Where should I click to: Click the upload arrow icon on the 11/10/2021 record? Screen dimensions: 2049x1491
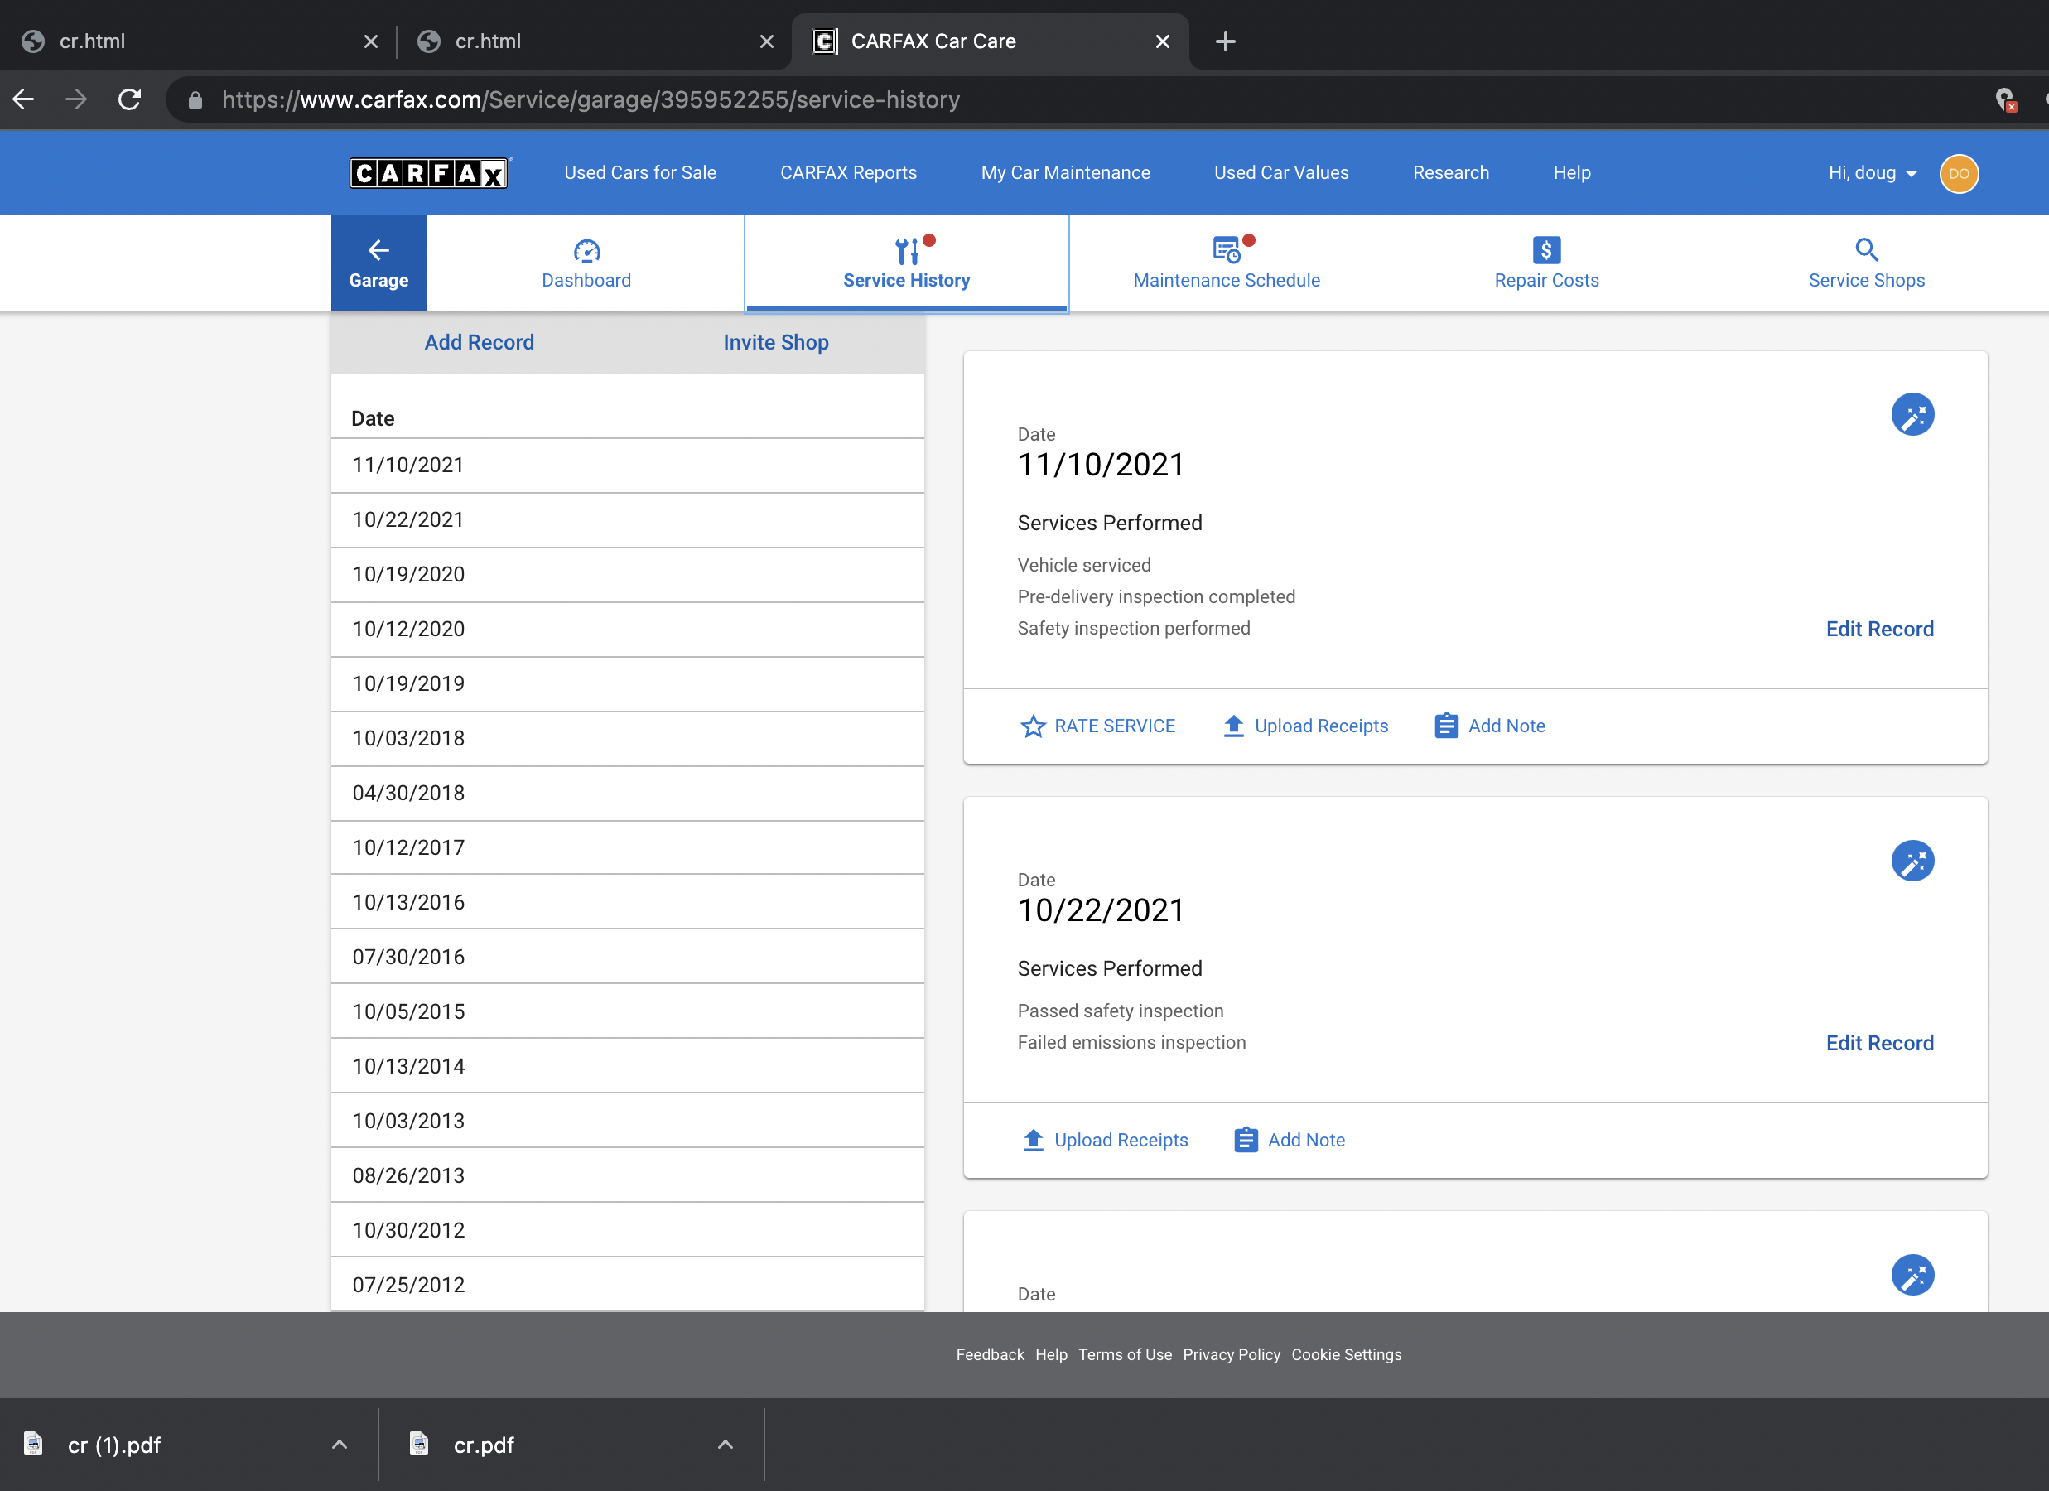point(1233,726)
